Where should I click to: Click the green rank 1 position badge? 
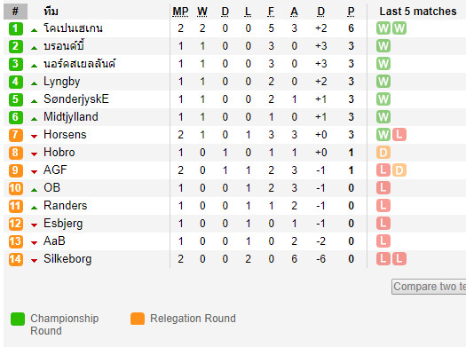pyautogui.click(x=15, y=28)
